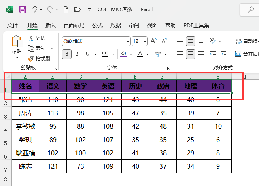Click the select-all corner triangle
Screen dimensions: 259x186
pyautogui.click(x=8, y=76)
